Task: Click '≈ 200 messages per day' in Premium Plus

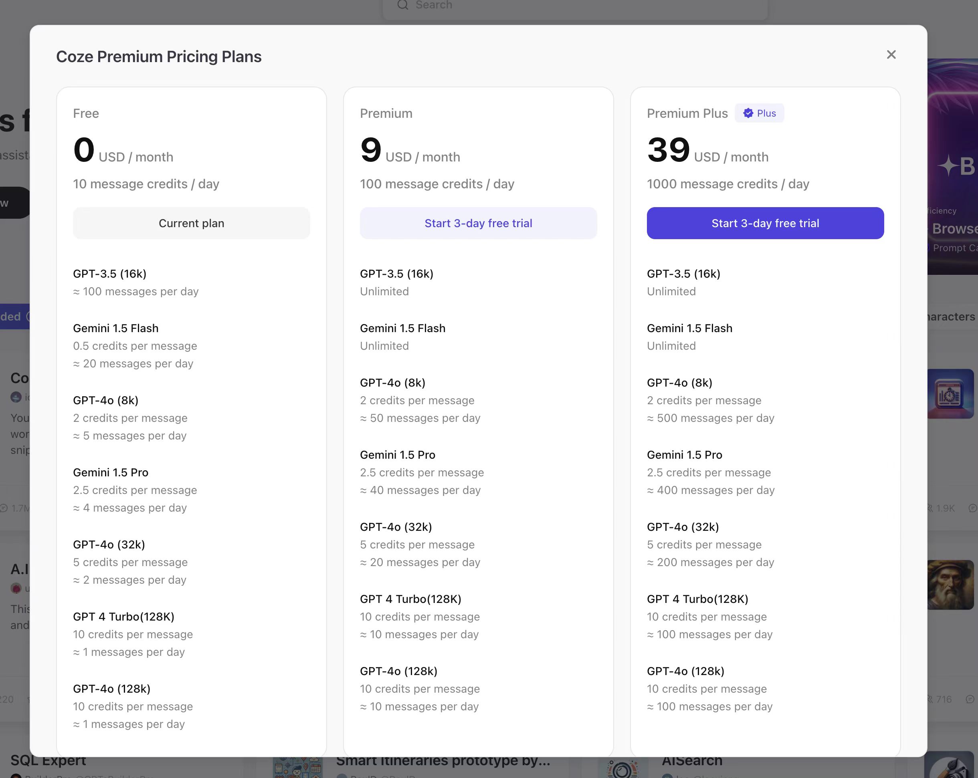Action: click(x=711, y=562)
